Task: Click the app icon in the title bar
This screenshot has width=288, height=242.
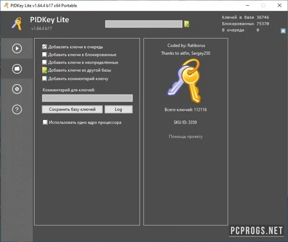Action: click(6, 5)
